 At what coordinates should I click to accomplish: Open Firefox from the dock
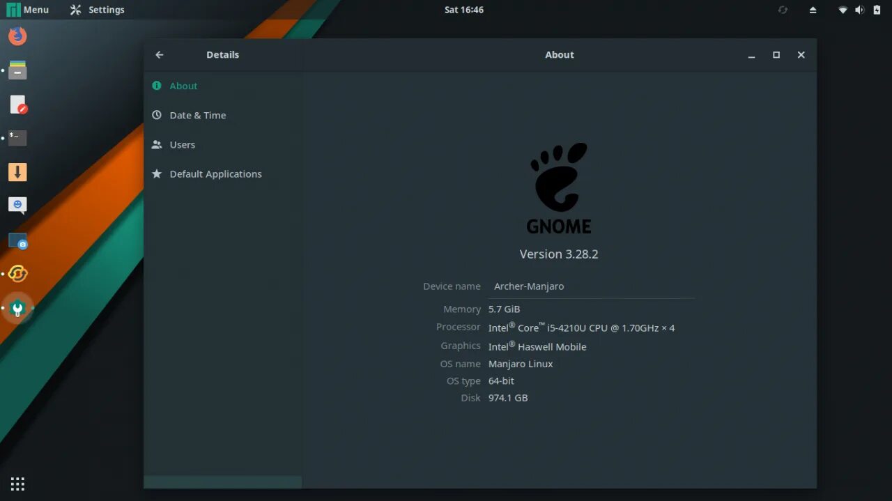[x=17, y=35]
